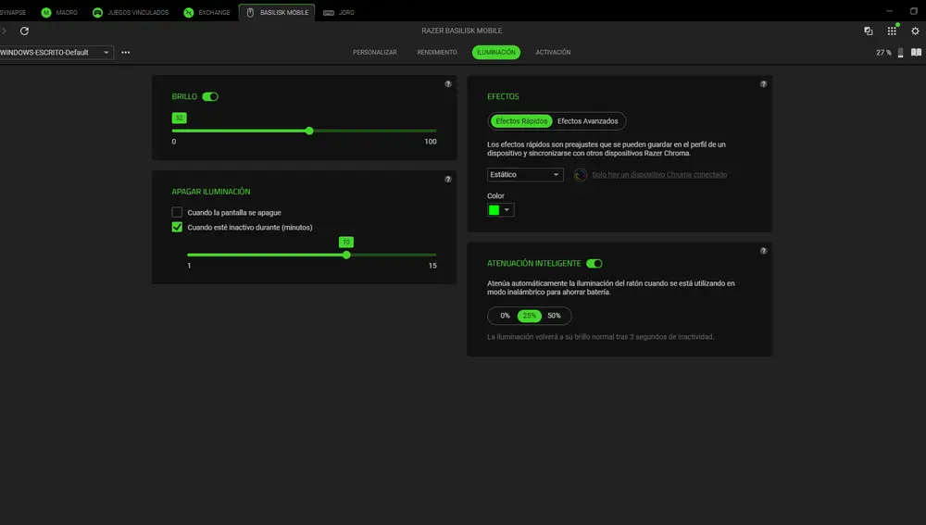
Task: Select 0% dimming option
Action: (x=505, y=316)
